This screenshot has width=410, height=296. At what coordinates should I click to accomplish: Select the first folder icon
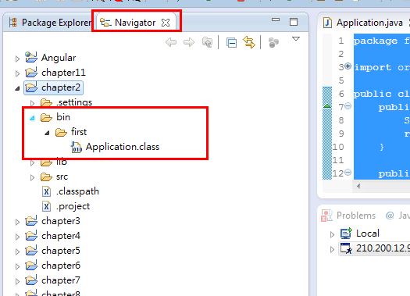pos(61,132)
